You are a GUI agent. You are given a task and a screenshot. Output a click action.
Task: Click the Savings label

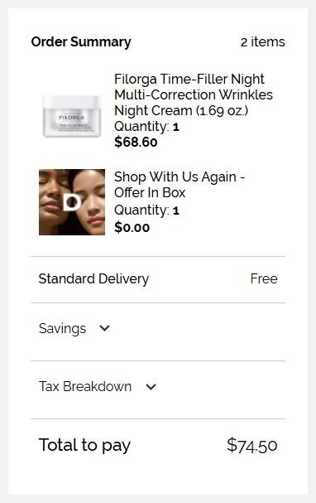(x=62, y=328)
